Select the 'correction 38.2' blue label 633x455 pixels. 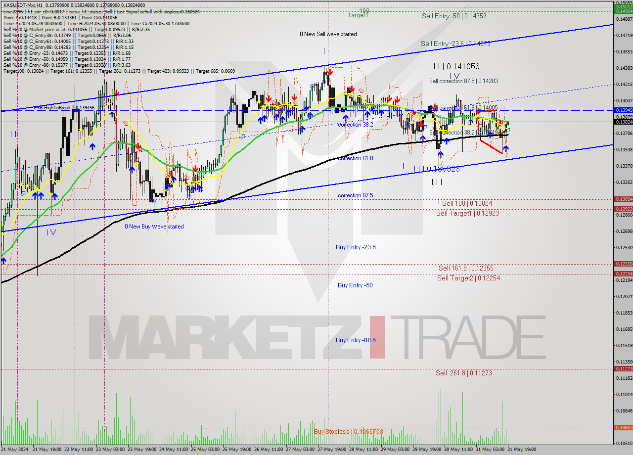(356, 125)
